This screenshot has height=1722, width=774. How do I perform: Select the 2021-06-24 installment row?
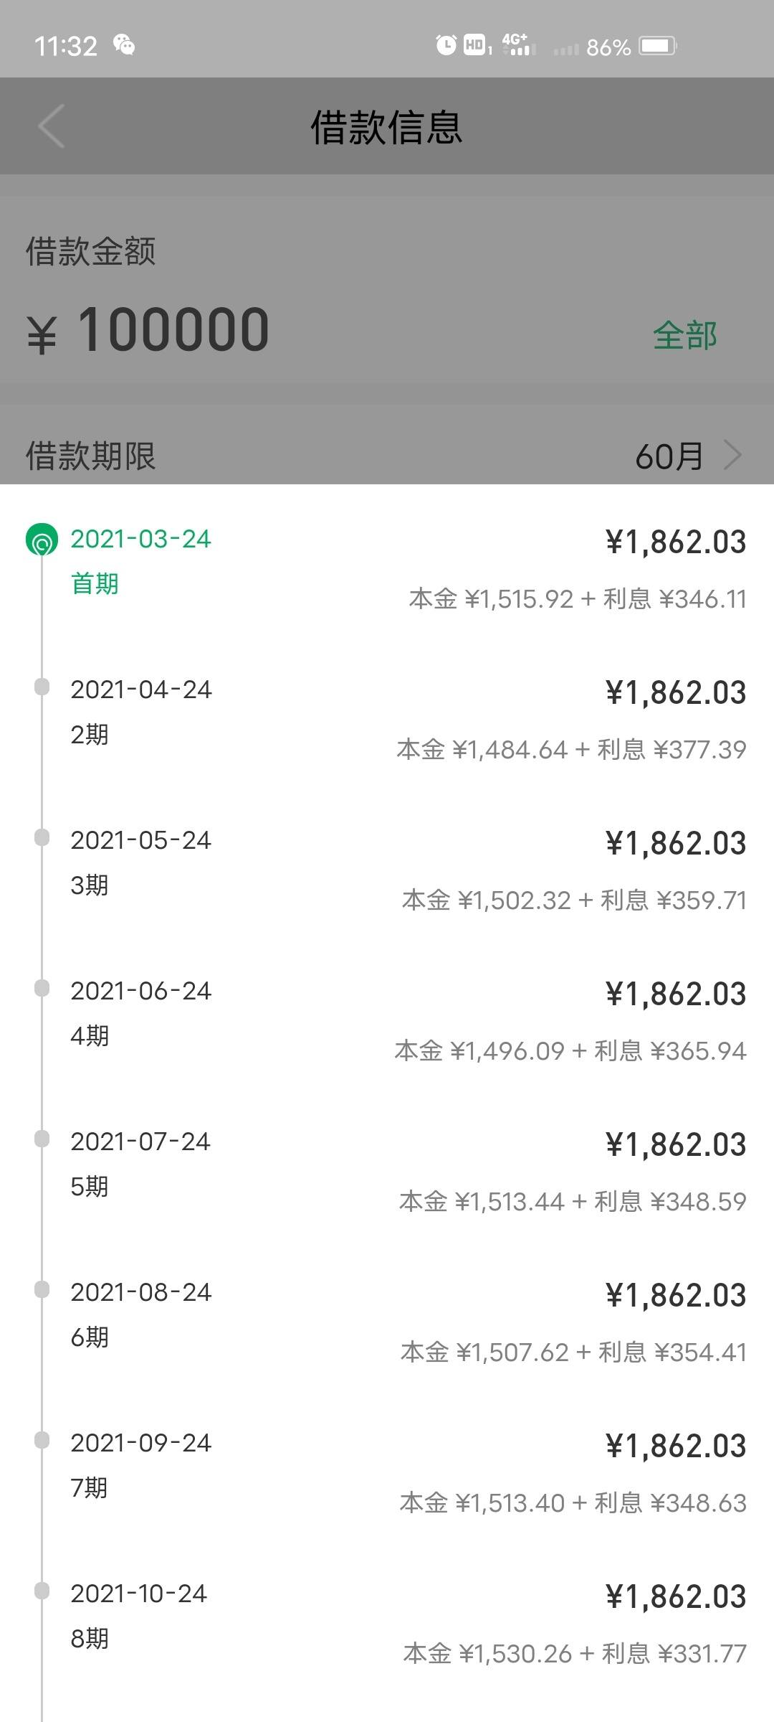click(141, 992)
